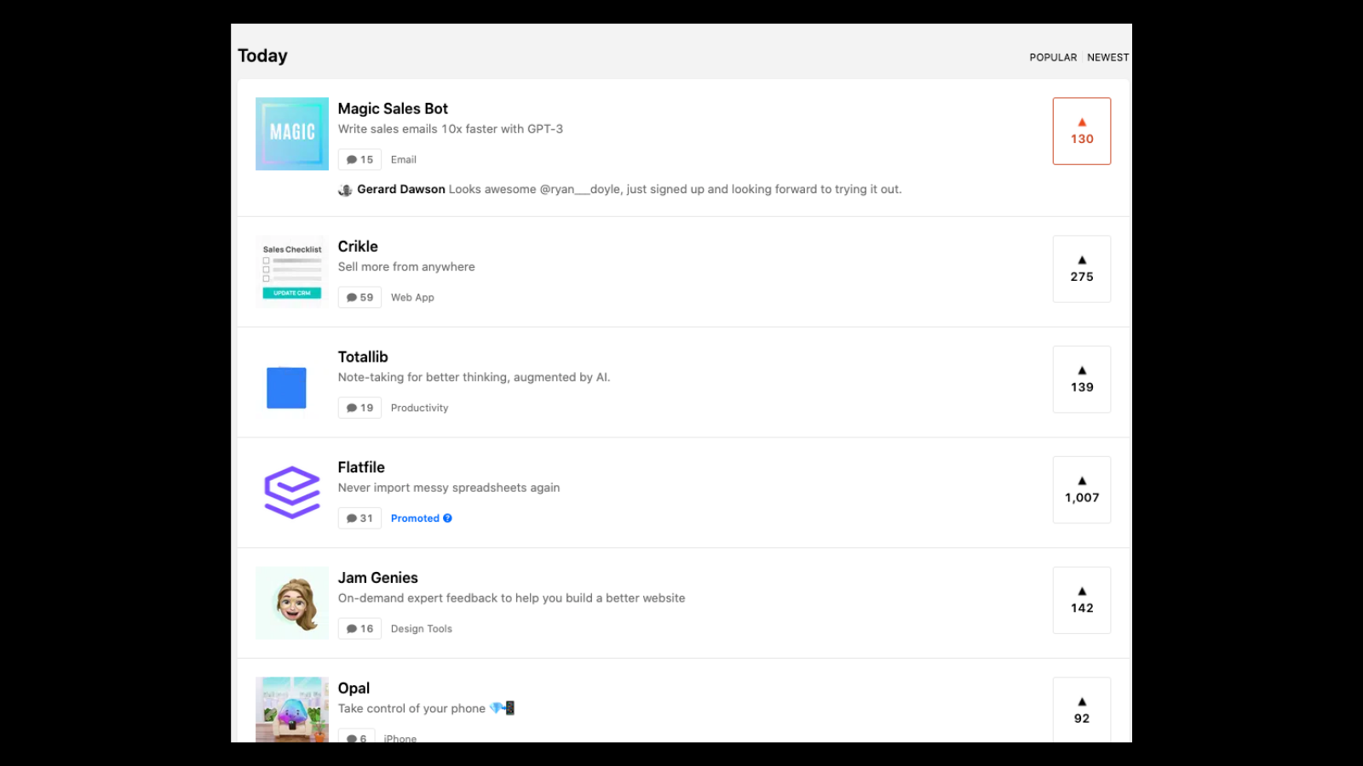Image resolution: width=1363 pixels, height=766 pixels.
Task: Switch to the Popular tab
Action: [1053, 58]
